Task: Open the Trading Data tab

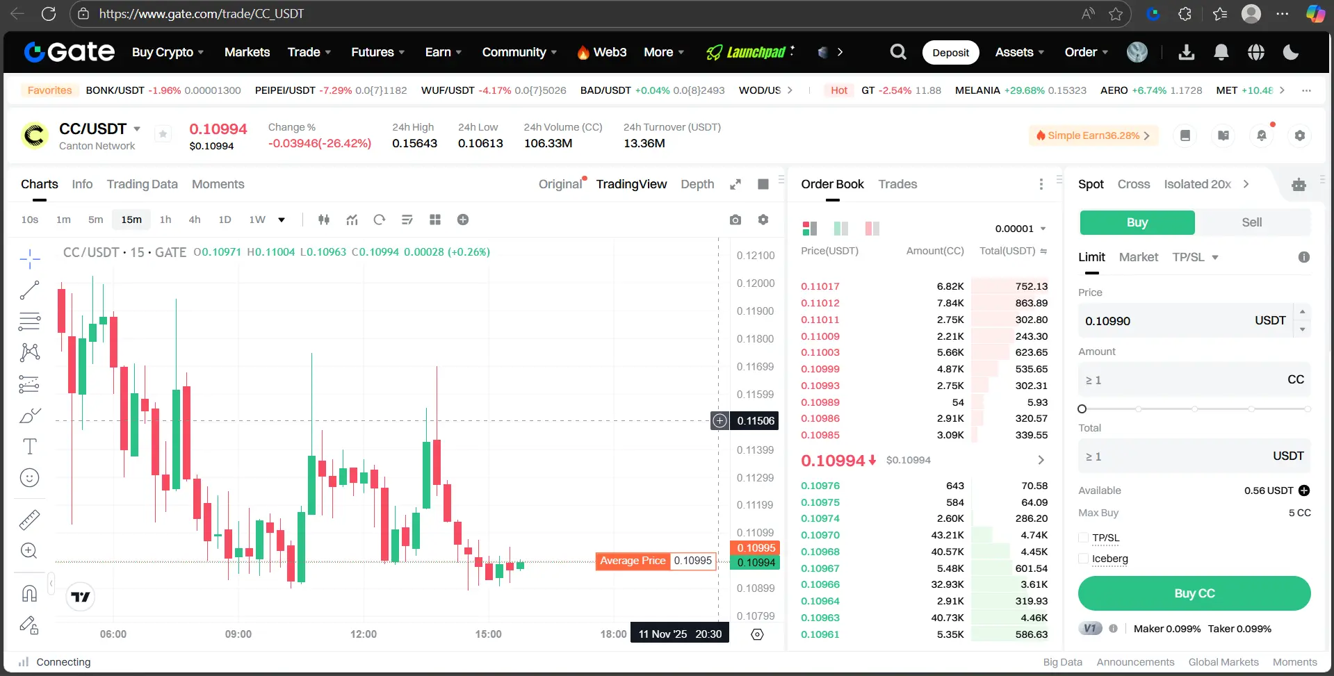Action: 142,184
